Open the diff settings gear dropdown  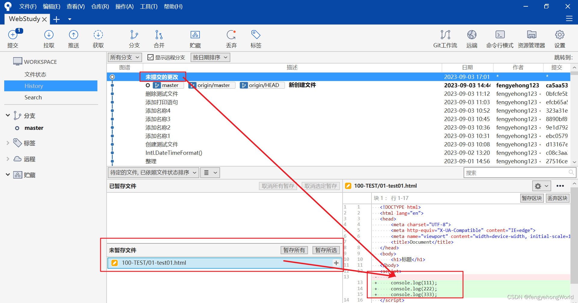[542, 186]
